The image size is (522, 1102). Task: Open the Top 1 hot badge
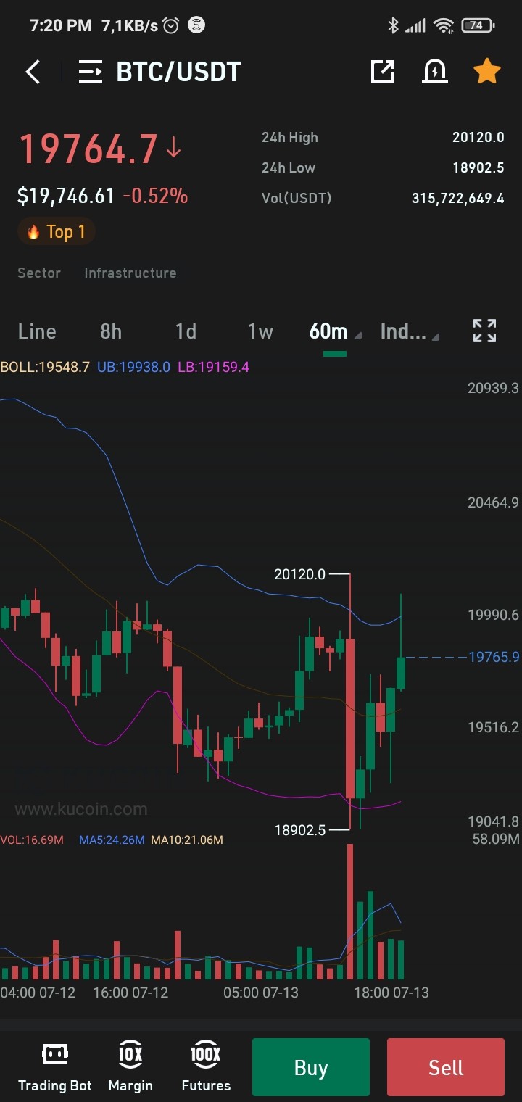pos(57,232)
